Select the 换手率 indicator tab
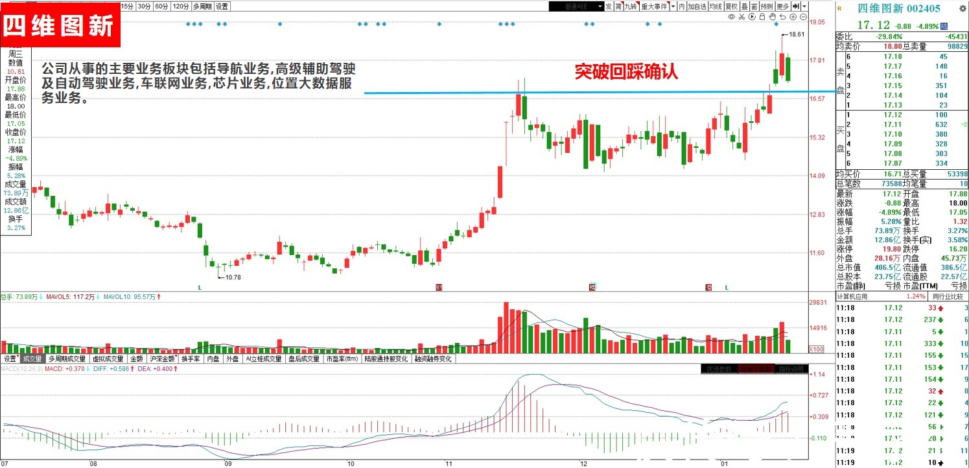This screenshot has height=468, width=969. pos(191,358)
